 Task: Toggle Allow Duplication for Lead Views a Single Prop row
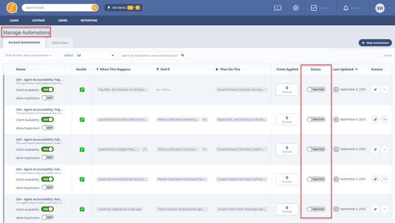(48, 158)
